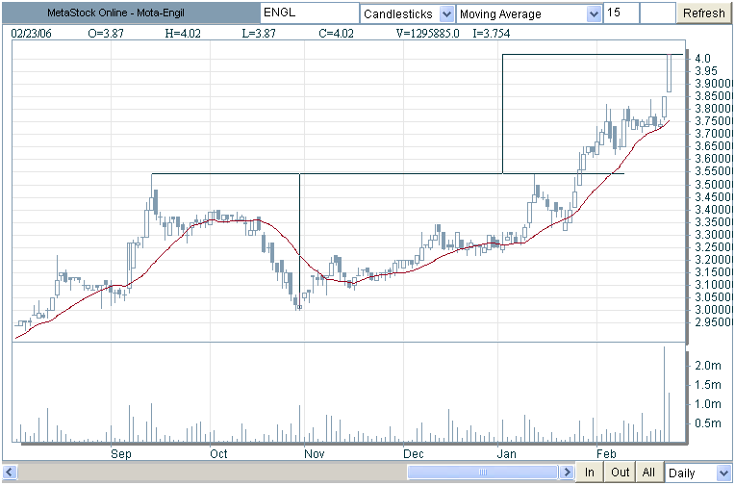Click the lowest candlestick near 3.00 in late October
The width and height of the screenshot is (735, 486).
(x=299, y=304)
